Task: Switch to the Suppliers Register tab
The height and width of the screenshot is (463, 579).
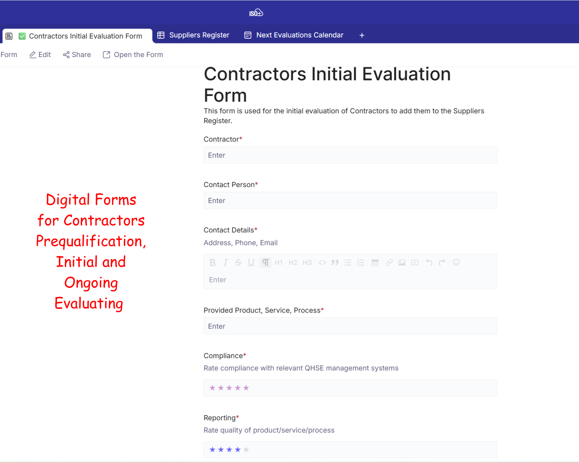Action: click(x=193, y=35)
